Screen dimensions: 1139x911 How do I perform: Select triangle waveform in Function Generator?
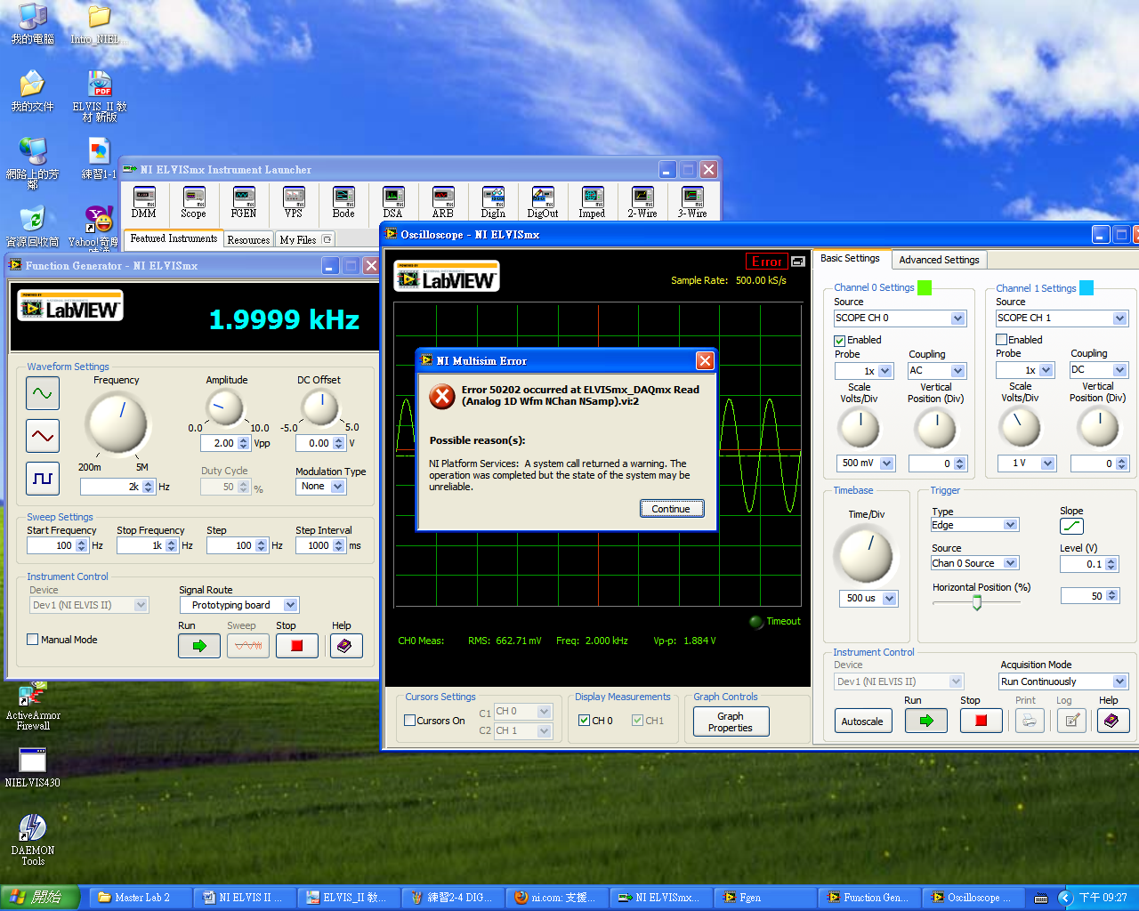coord(43,436)
